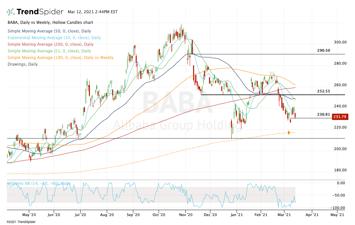The image size is (355, 225).
Task: Select the Exponential Moving Average 10 legend entry
Action: pos(53,38)
